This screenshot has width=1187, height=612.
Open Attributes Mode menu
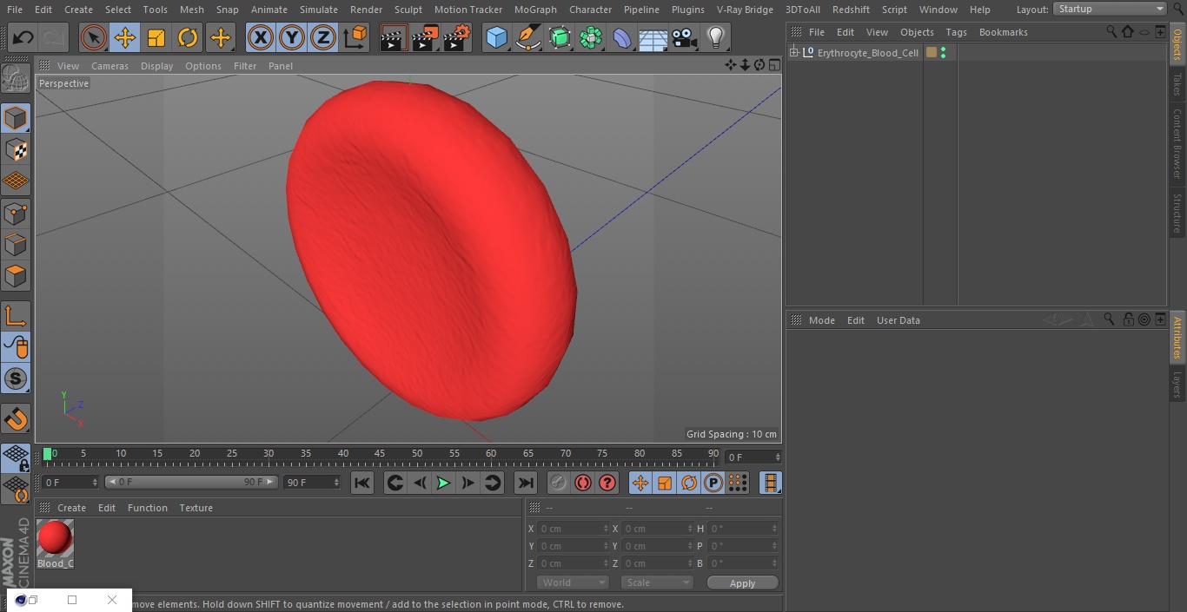click(x=821, y=320)
